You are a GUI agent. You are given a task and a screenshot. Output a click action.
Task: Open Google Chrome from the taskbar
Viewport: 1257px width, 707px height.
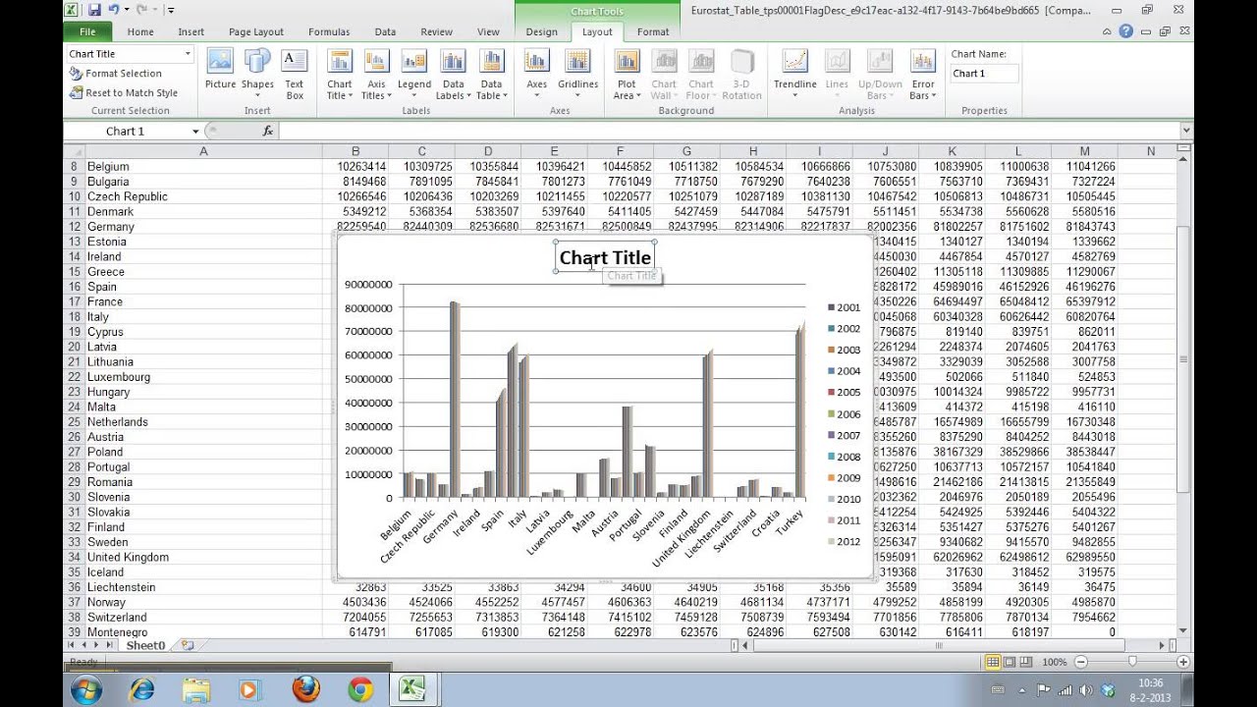click(x=360, y=690)
